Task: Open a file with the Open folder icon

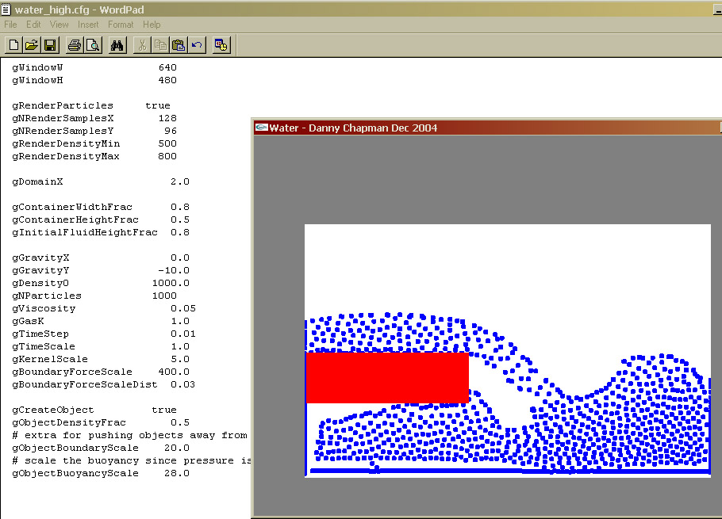Action: coord(32,45)
